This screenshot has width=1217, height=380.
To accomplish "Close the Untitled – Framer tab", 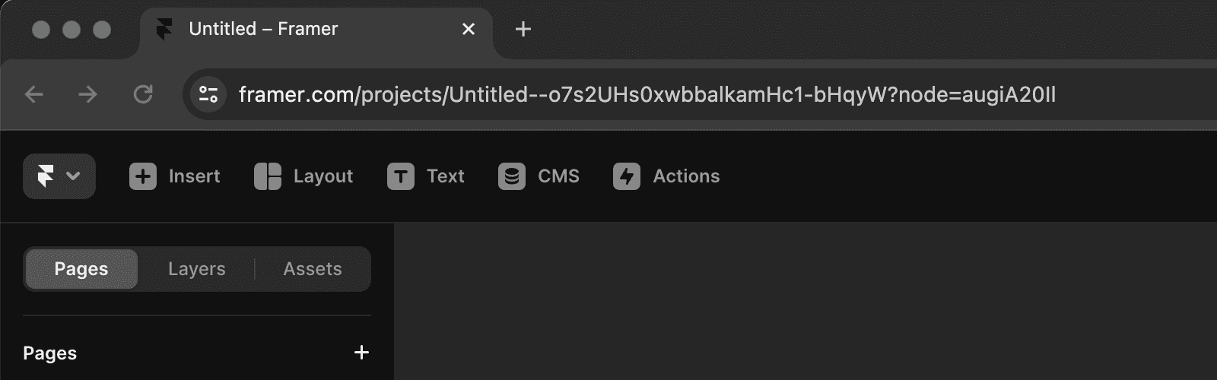I will [469, 29].
